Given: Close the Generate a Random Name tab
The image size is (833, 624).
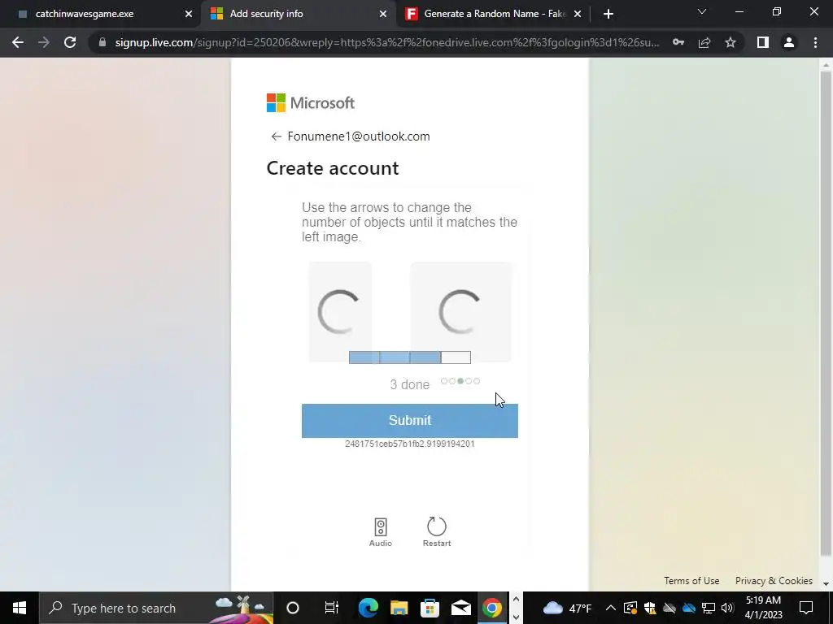Looking at the screenshot, I should [578, 14].
